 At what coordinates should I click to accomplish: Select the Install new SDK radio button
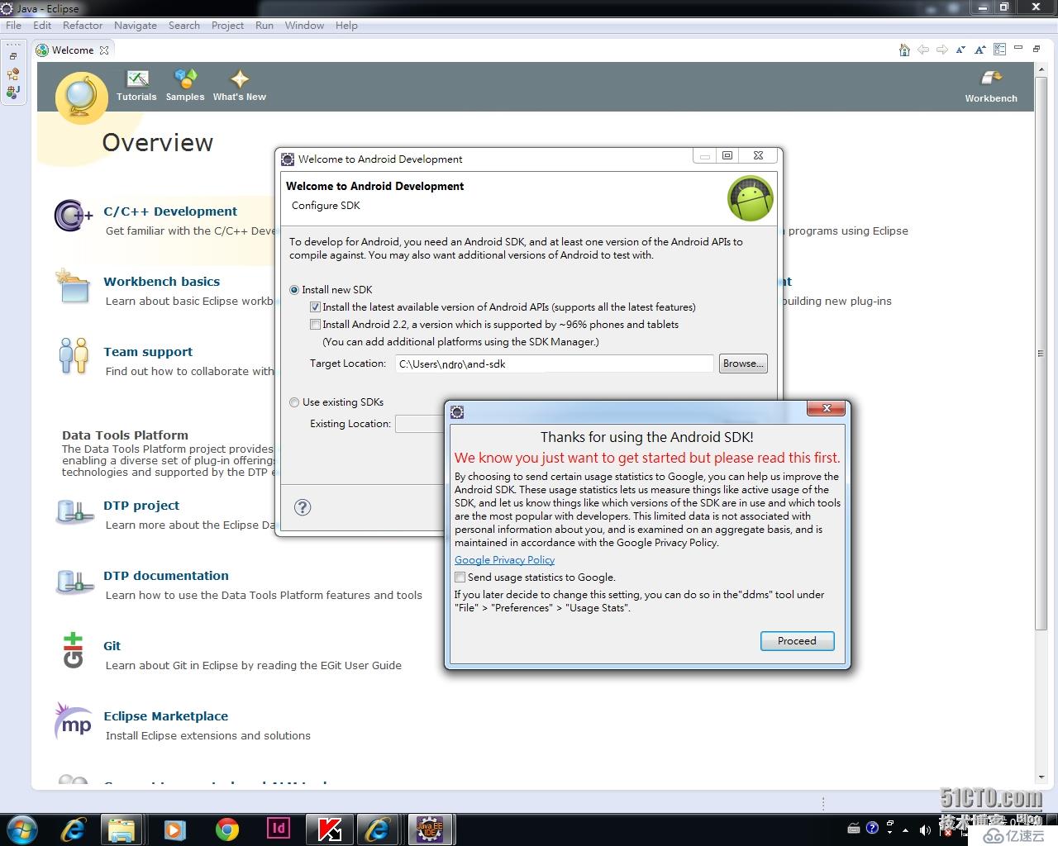click(294, 290)
